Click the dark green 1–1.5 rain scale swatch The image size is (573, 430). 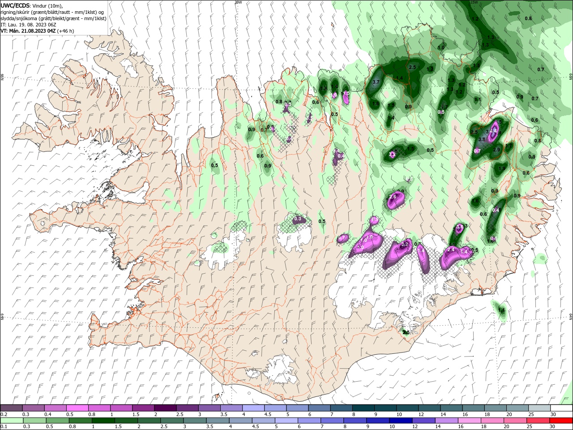point(103,421)
